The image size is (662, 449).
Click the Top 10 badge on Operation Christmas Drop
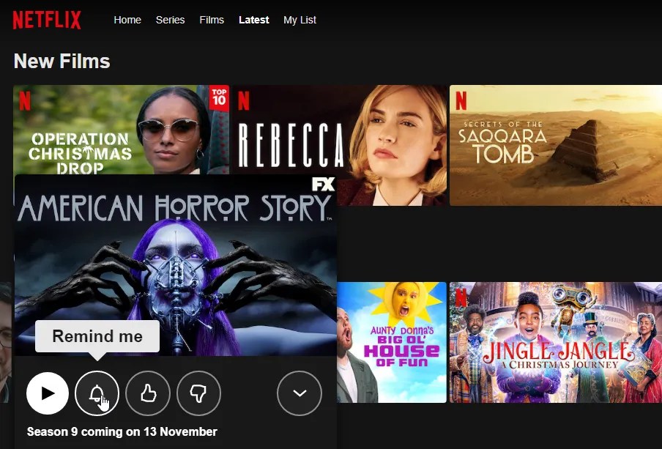219,98
